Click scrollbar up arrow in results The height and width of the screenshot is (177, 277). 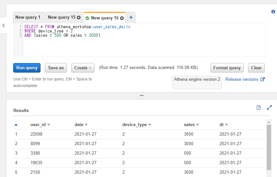(x=269, y=122)
